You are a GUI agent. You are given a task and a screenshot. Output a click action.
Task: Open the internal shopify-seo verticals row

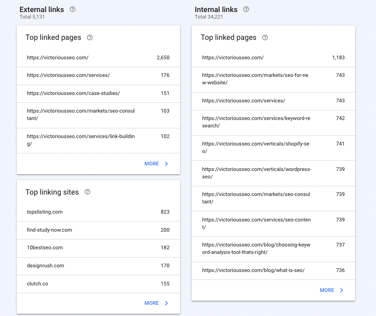273,148
